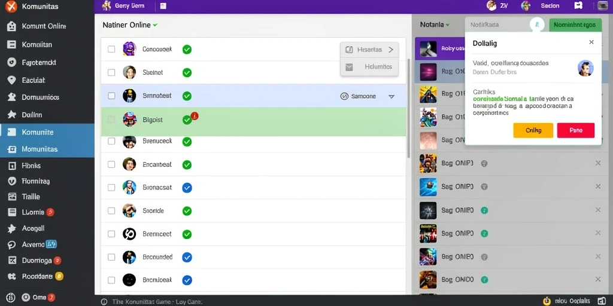Expand the Hcsantas submenu chevron
The height and width of the screenshot is (306, 613).
coord(390,50)
